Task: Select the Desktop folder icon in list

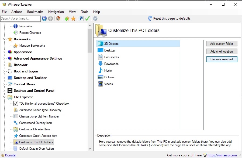Action: click(x=101, y=50)
